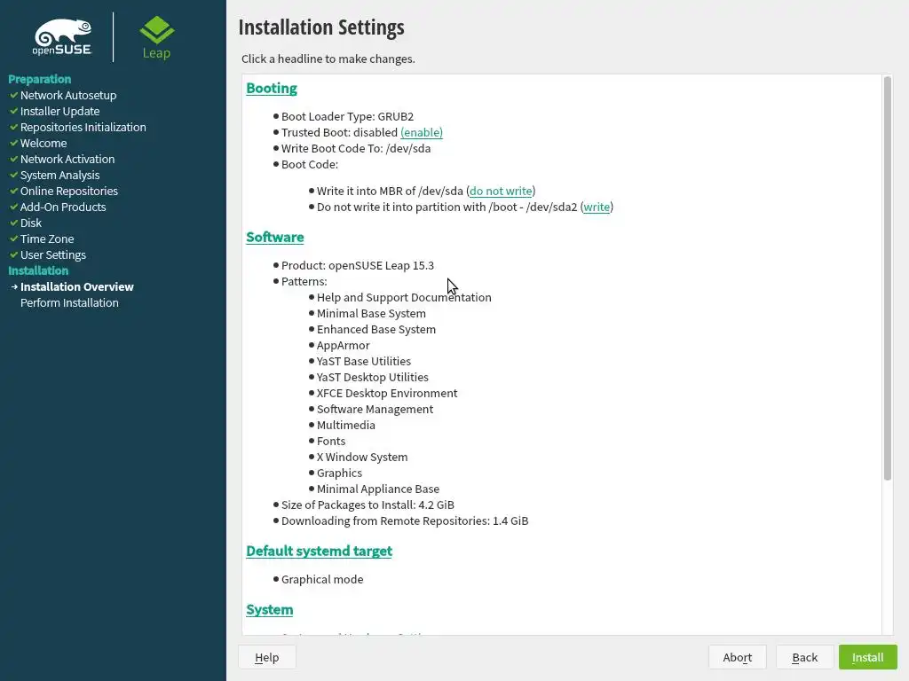Click the 'Graphics' pattern entry
This screenshot has width=909, height=681.
pos(339,474)
